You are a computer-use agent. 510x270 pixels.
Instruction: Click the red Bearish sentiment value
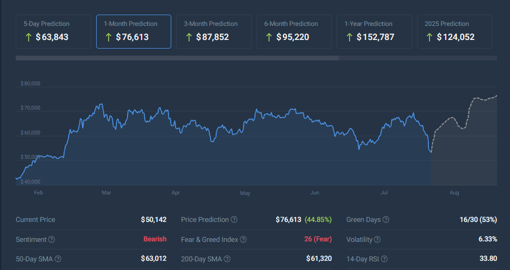click(155, 239)
